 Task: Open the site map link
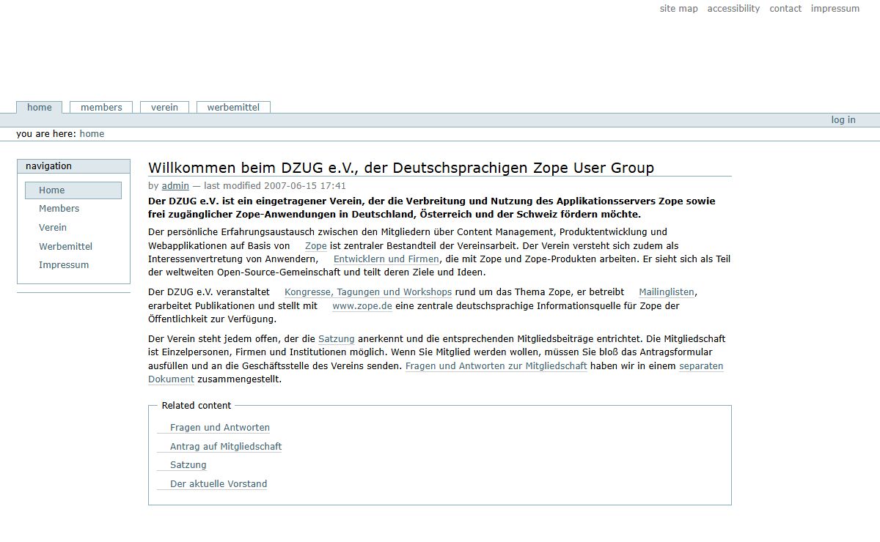coord(678,9)
